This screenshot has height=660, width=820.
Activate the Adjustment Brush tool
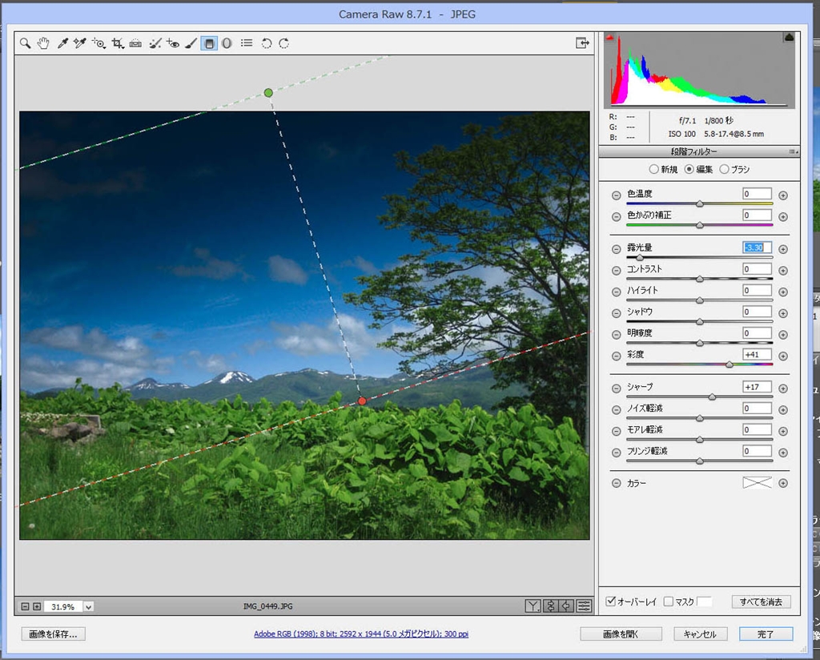(191, 43)
